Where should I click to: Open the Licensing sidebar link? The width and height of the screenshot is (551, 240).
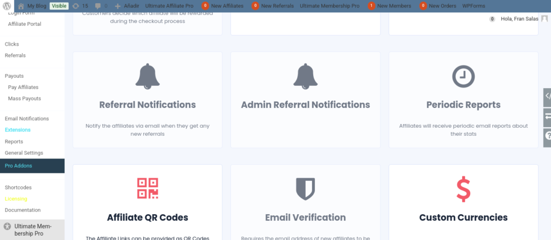(x=16, y=199)
